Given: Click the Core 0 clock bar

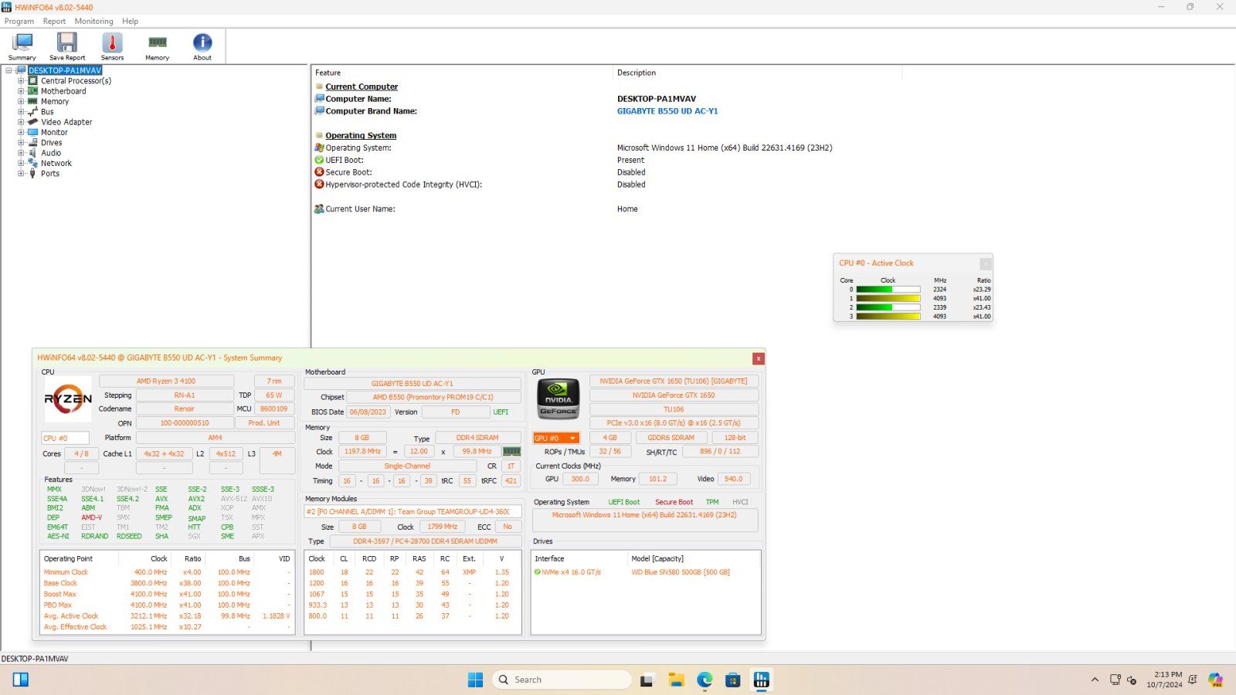Looking at the screenshot, I should point(888,290).
